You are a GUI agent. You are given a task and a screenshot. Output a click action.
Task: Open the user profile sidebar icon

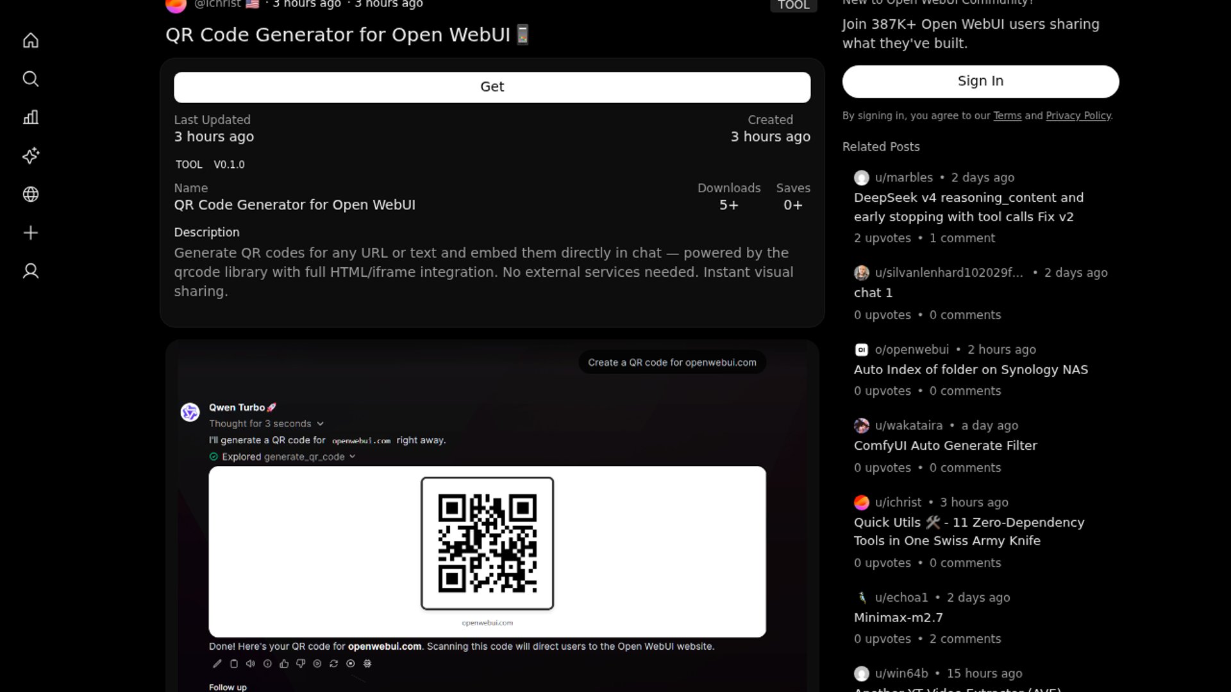tap(31, 271)
